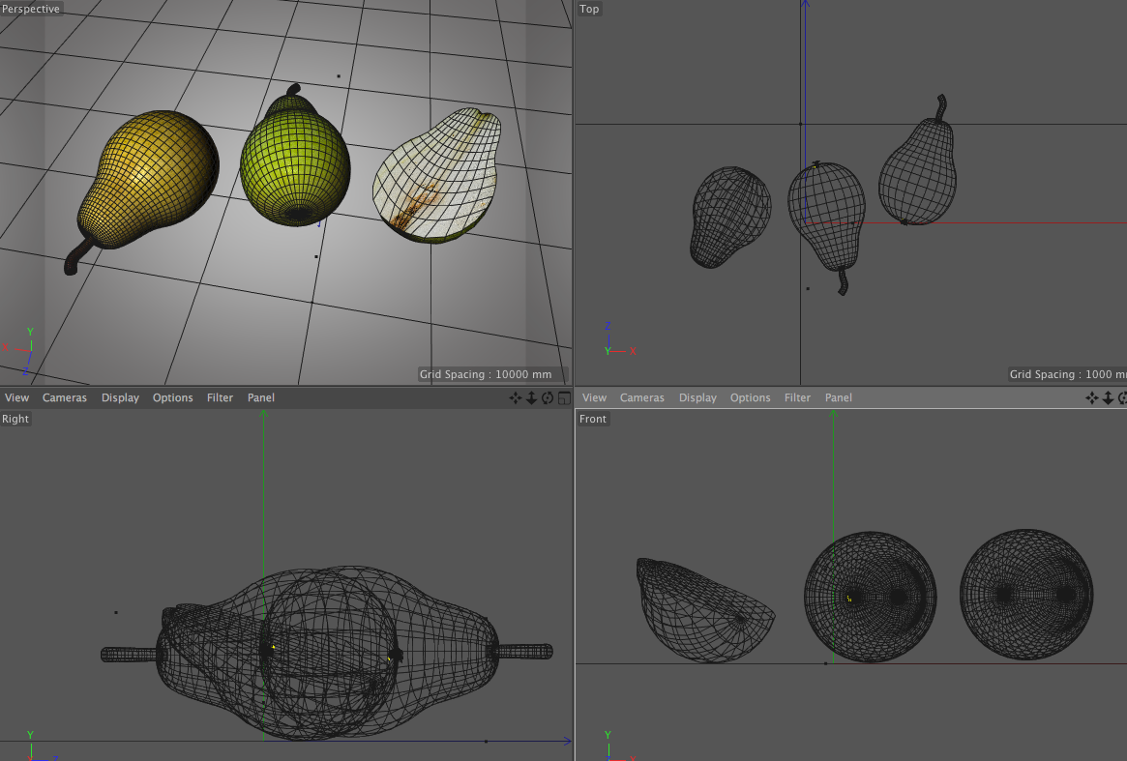Click the Front viewport label
1127x761 pixels.
pyautogui.click(x=593, y=419)
